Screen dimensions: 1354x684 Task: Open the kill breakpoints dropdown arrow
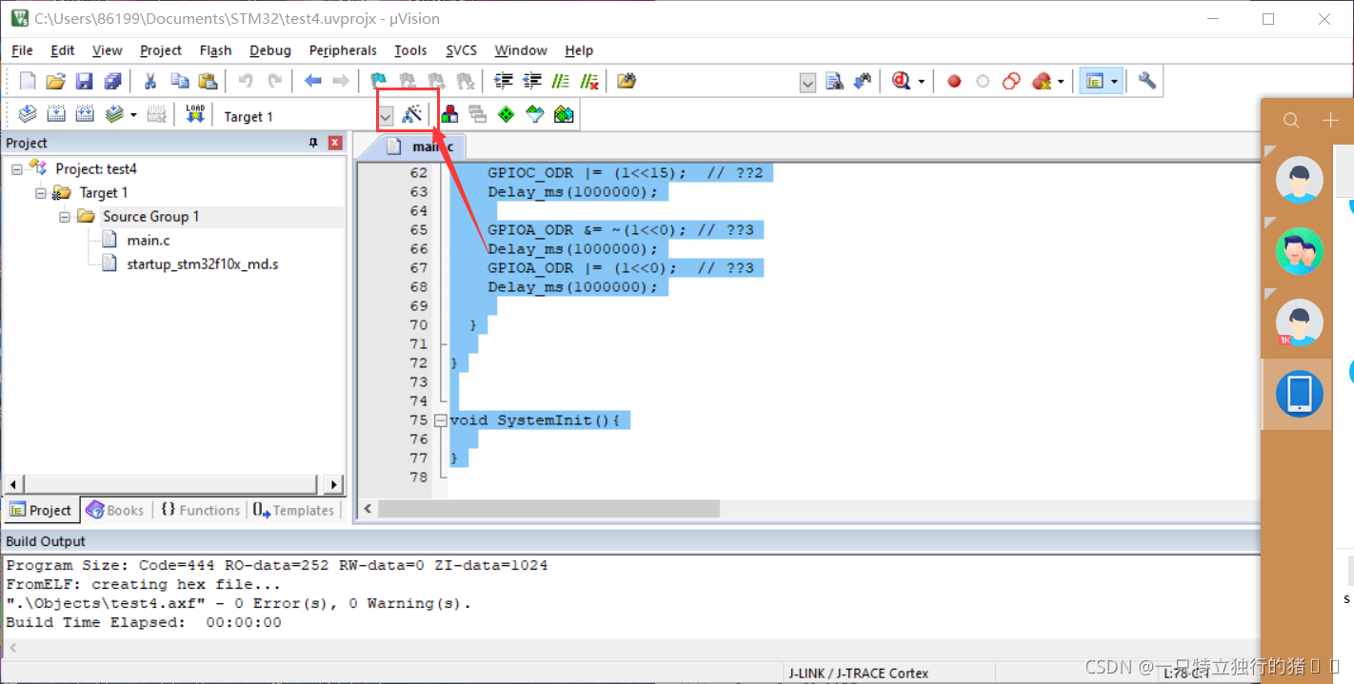(1060, 82)
